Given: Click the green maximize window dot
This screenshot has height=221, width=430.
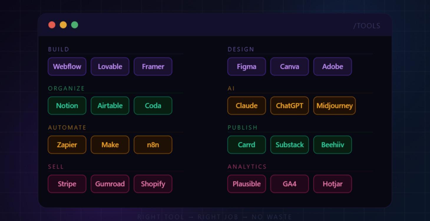Looking at the screenshot, I should [x=75, y=25].
